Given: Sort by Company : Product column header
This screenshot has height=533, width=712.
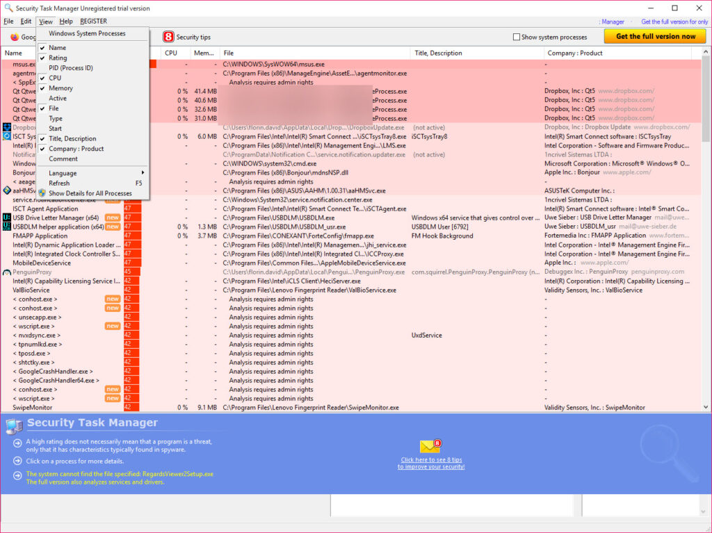Looking at the screenshot, I should click(x=617, y=53).
